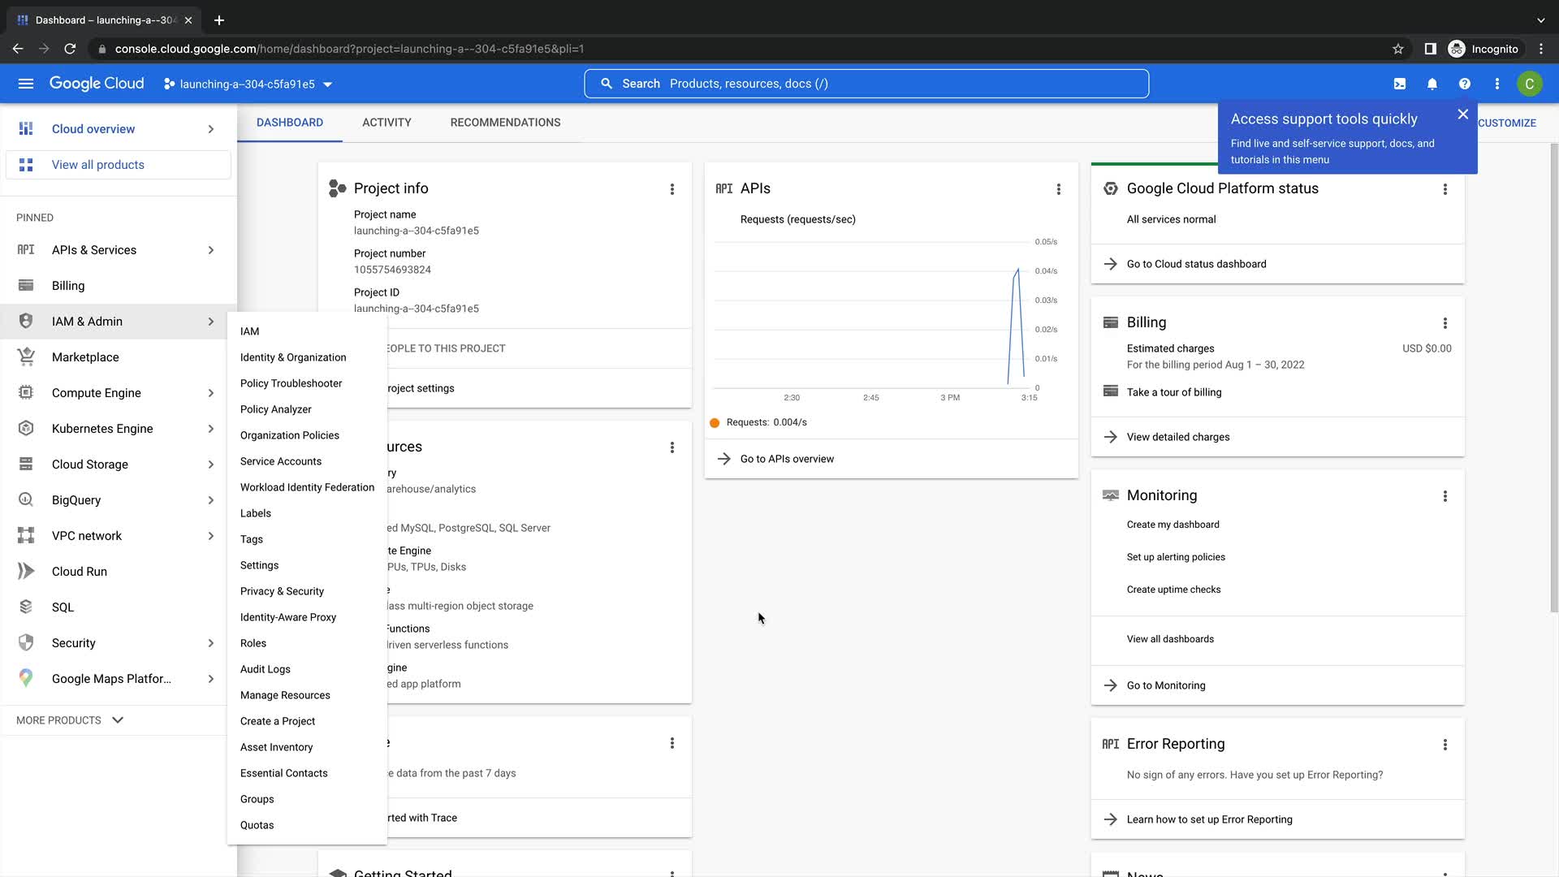Click the green account avatar

click(x=1530, y=84)
